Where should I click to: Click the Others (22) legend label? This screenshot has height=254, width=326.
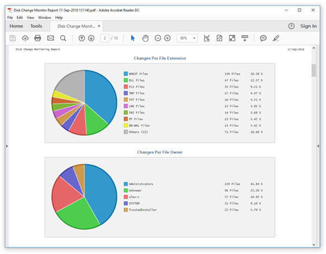tap(138, 132)
